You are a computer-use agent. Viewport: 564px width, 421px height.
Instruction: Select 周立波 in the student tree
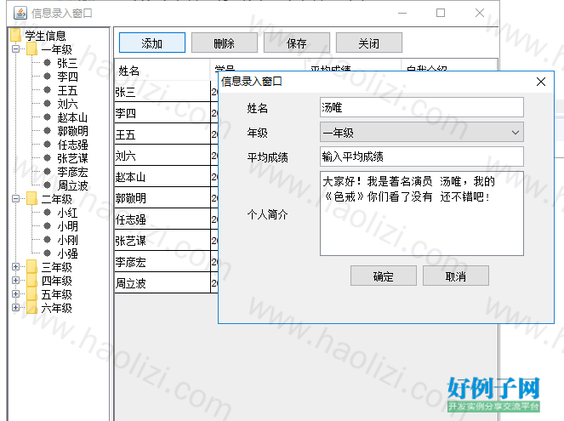(72, 185)
